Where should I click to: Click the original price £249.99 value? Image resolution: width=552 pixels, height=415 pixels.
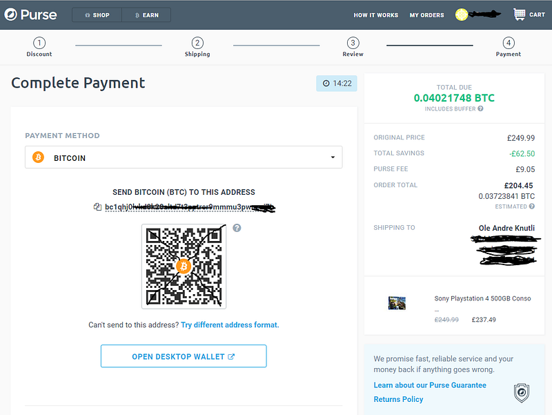(521, 137)
